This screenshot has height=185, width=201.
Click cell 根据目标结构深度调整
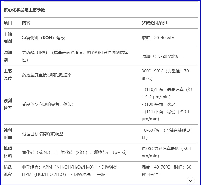click(43, 134)
